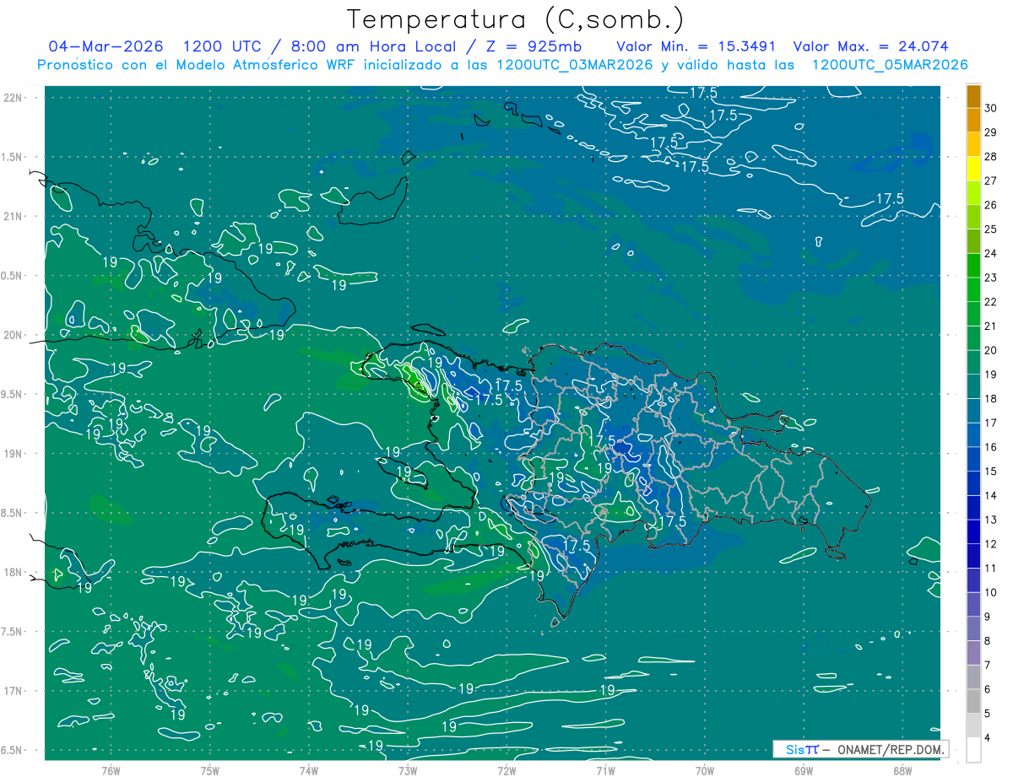The image size is (1013, 782).
Task: Click the "Valor Min. = 15.3491" readout
Action: click(x=696, y=46)
